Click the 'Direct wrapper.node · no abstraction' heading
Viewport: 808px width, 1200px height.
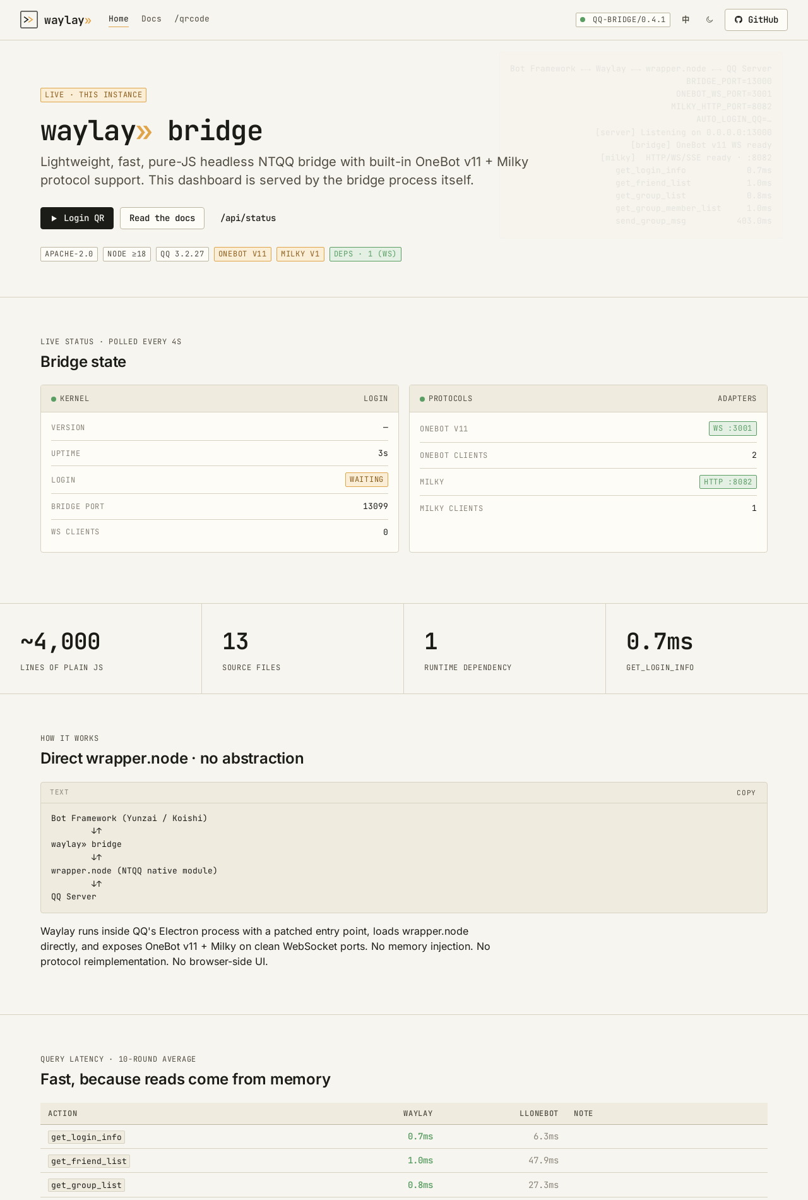(172, 759)
